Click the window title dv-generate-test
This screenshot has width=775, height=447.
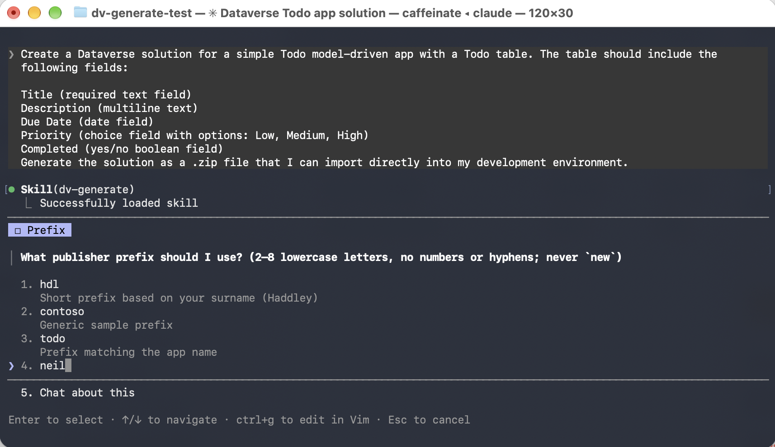pyautogui.click(x=142, y=13)
